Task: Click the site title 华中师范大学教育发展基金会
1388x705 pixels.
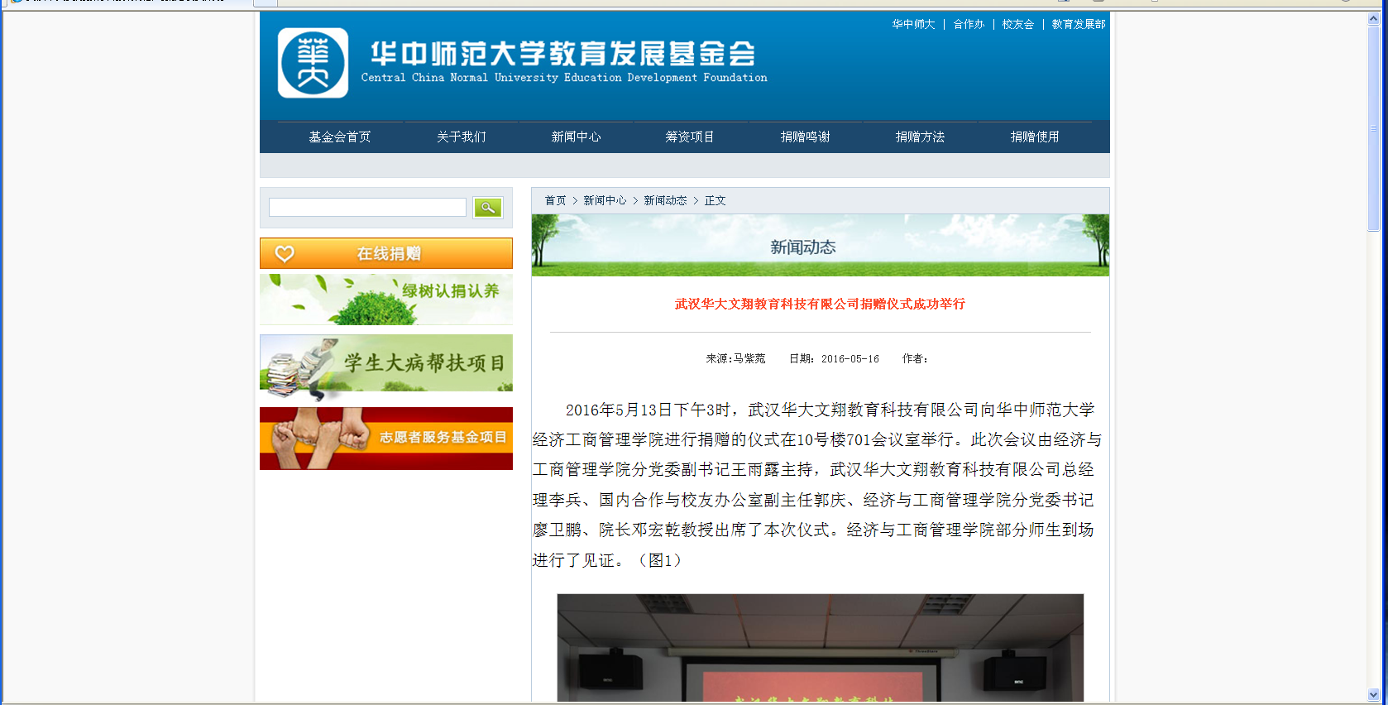Action: tap(562, 54)
